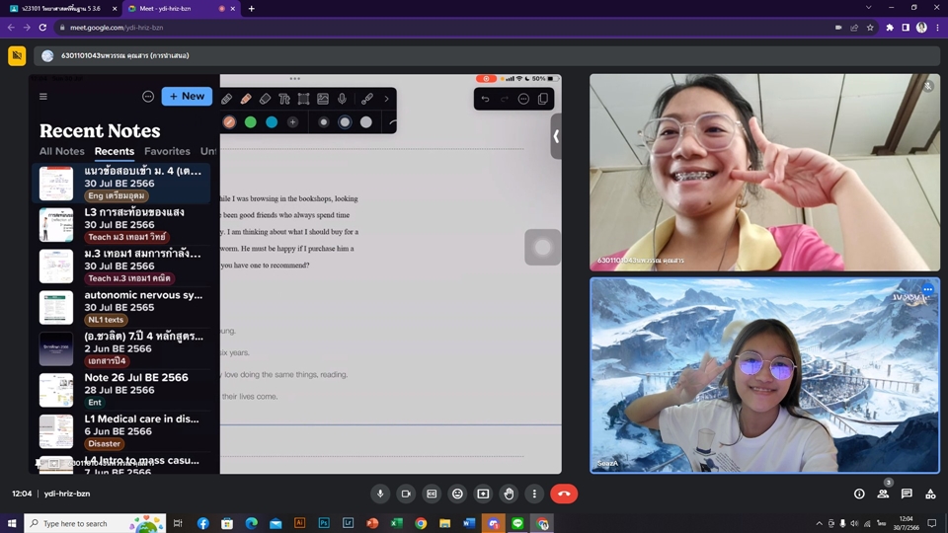This screenshot has width=948, height=533.
Task: Open the note more options circle
Action: pyautogui.click(x=523, y=99)
